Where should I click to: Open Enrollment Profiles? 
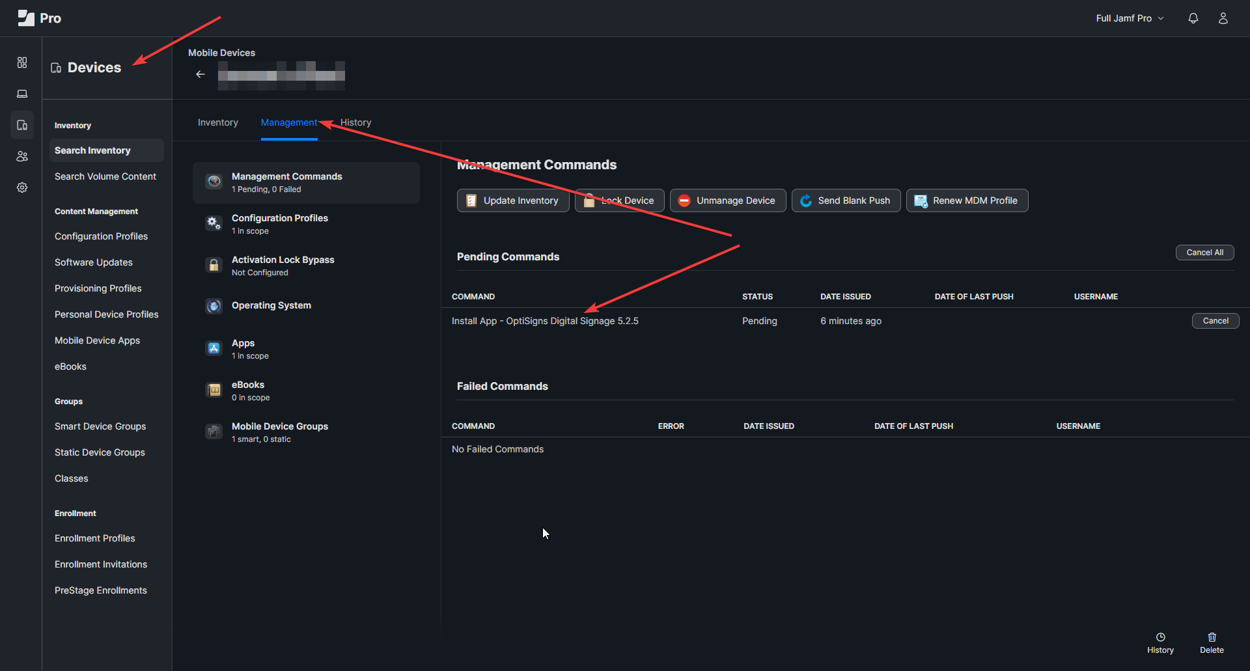pos(95,538)
